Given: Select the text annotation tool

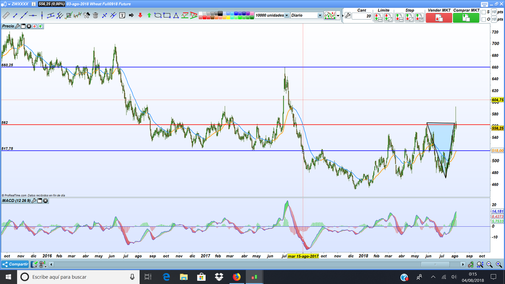Looking at the screenshot, I should click(122, 15).
